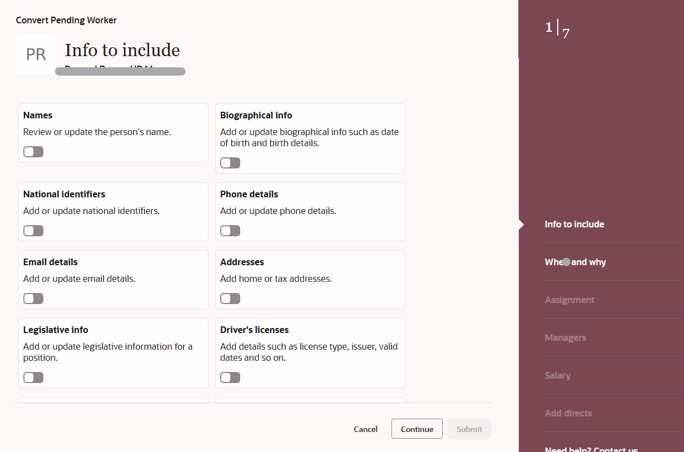Click 'Addresses' card heading
The image size is (684, 452).
pyautogui.click(x=242, y=262)
